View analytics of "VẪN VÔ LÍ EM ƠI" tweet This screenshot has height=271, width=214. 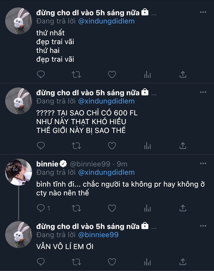[148, 262]
